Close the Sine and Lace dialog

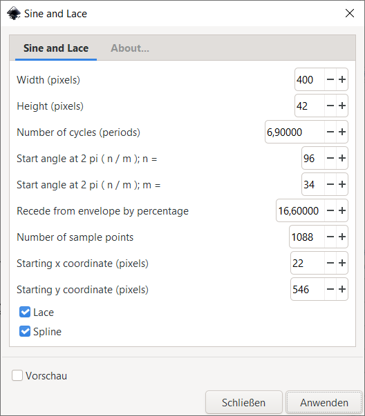350,13
